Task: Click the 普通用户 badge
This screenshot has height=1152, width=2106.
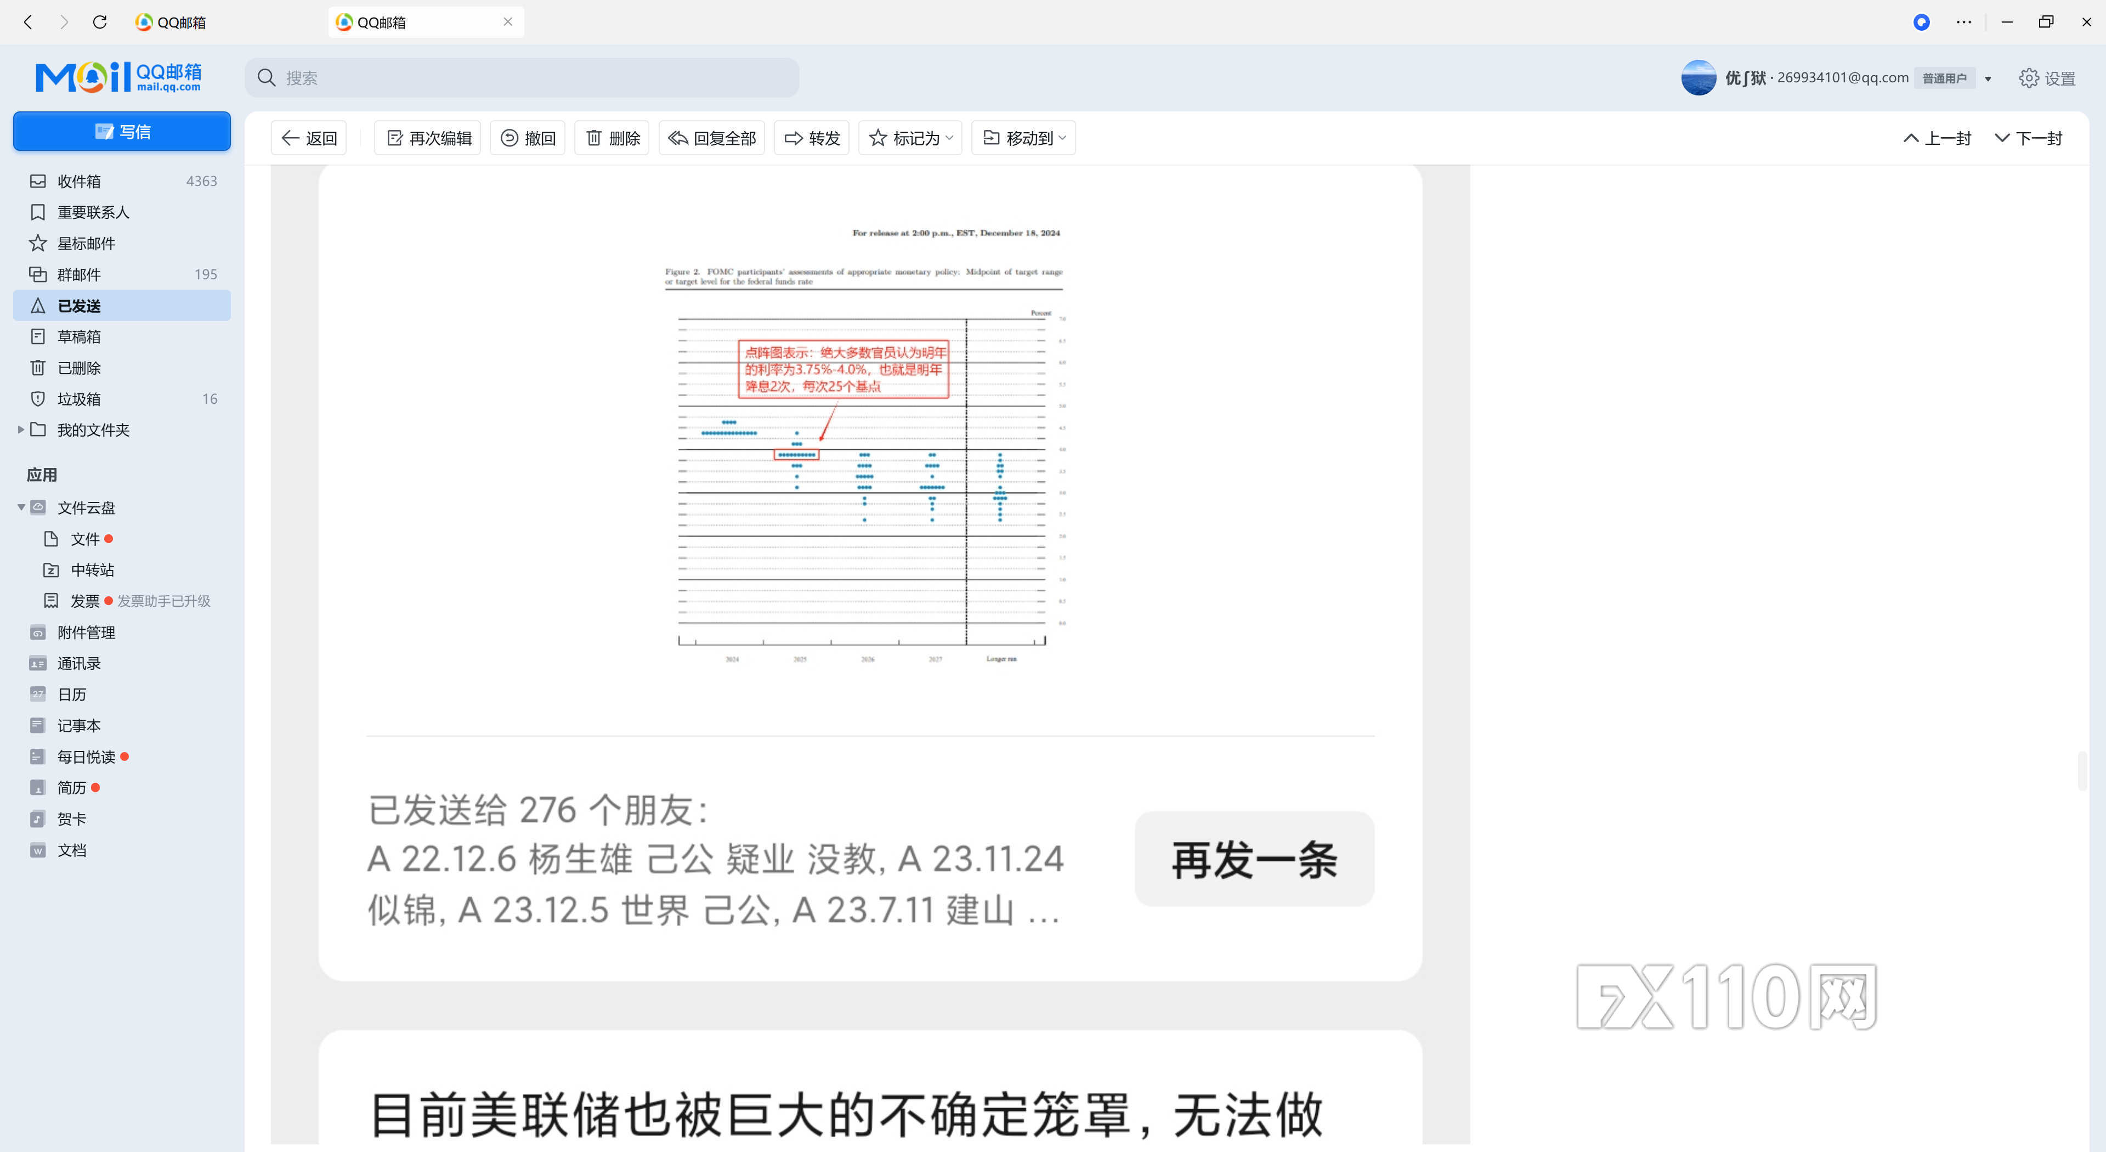Action: pos(1944,78)
